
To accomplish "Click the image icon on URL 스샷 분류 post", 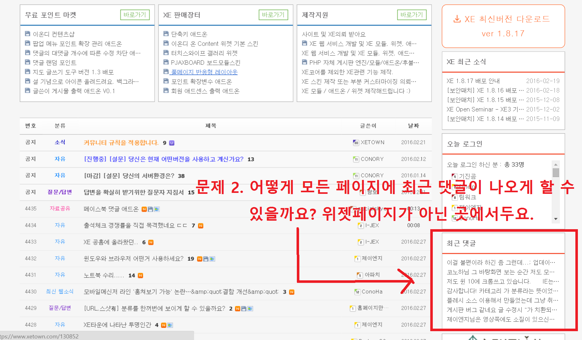I will click(x=250, y=308).
